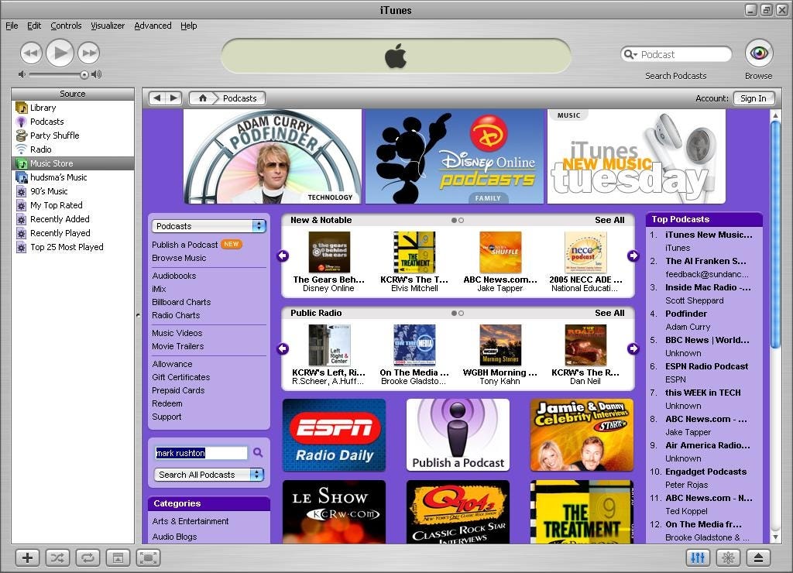
Task: Click See All in New & Notable
Action: (609, 220)
